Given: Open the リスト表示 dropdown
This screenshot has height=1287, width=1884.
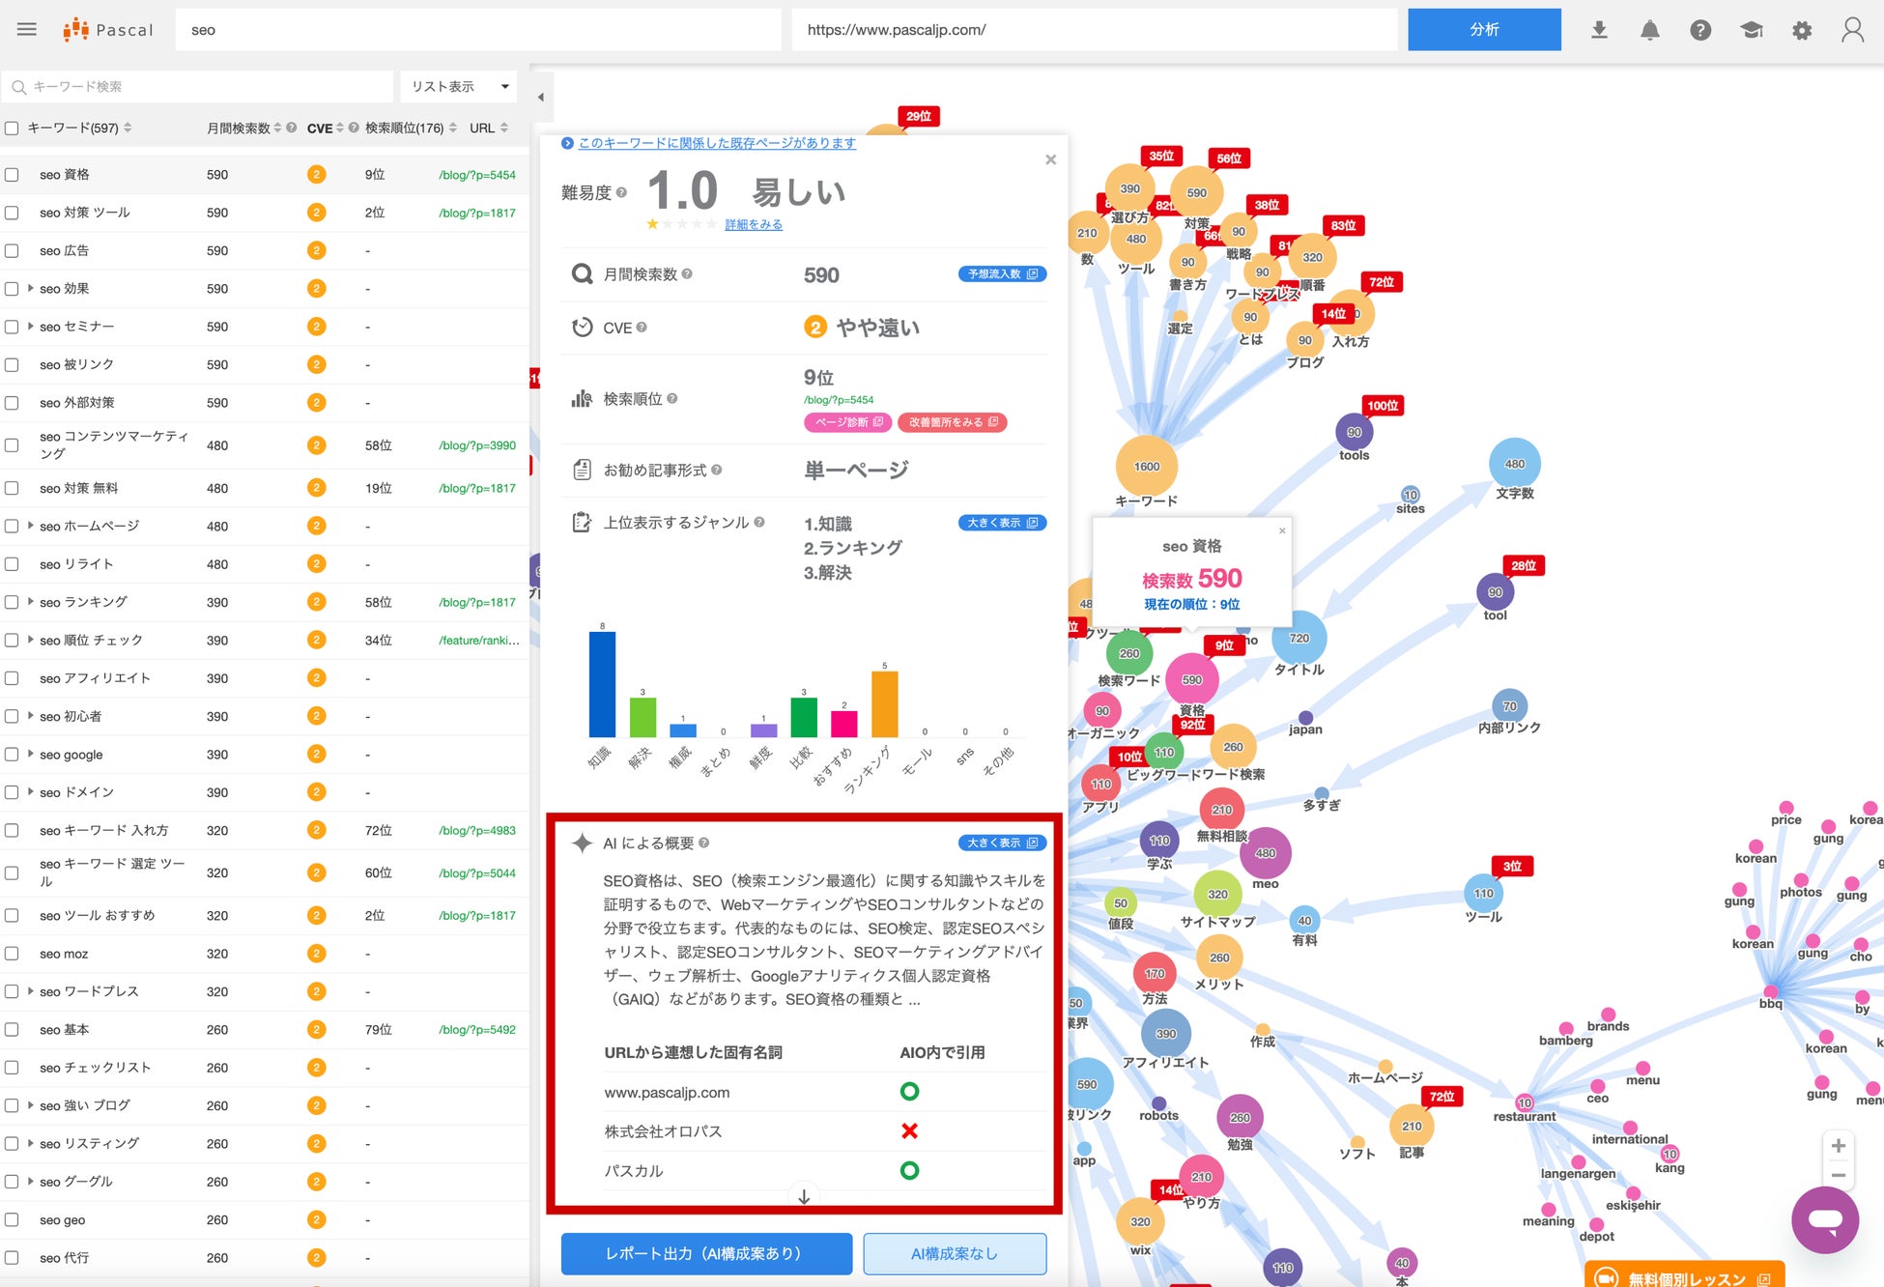Looking at the screenshot, I should pos(459,86).
